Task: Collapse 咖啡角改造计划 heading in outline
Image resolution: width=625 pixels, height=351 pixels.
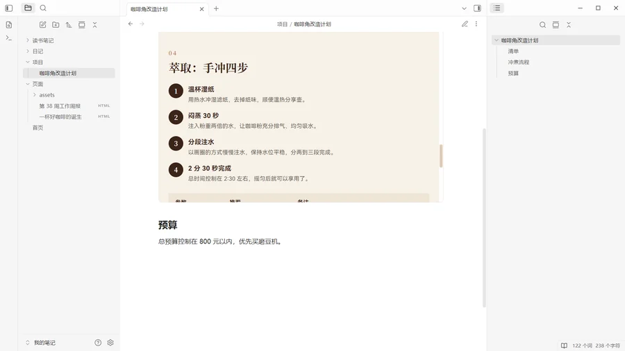Action: tap(497, 40)
